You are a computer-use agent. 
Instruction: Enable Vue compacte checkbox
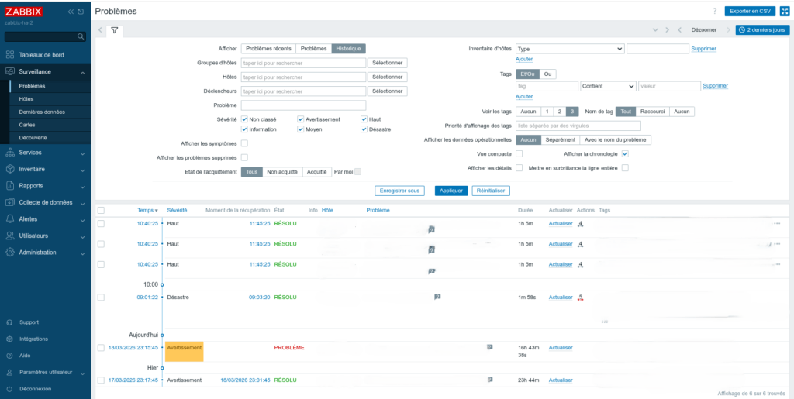519,153
